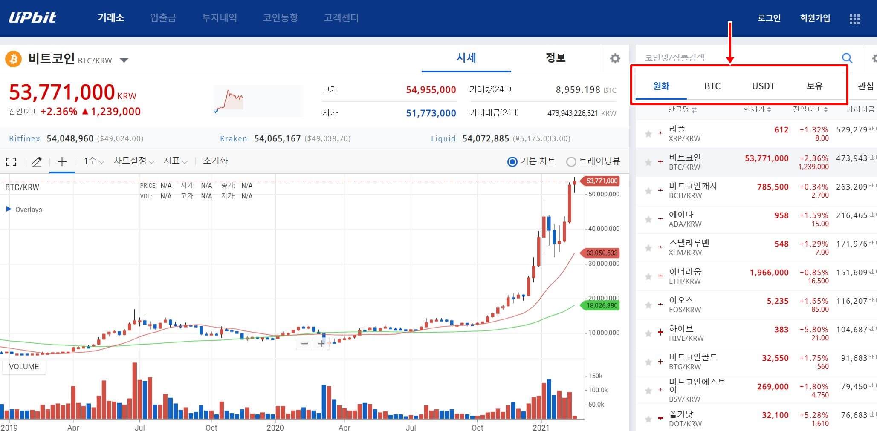Favorite star for 리플 XRP/KRW

click(x=648, y=134)
